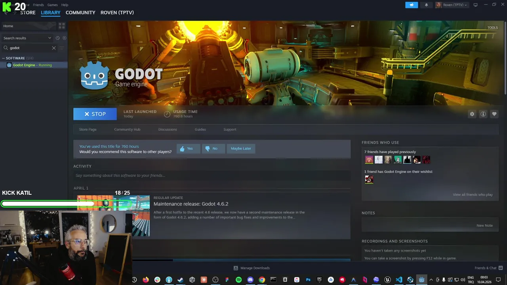Click the friend avatar with Godot wishlisted
Viewport: 507px width, 285px height.
pyautogui.click(x=369, y=180)
